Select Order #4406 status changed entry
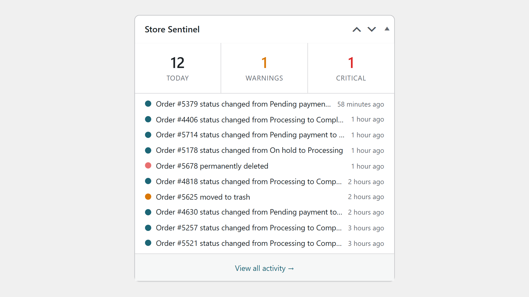Viewport: 529px width, 297px height. click(x=264, y=119)
